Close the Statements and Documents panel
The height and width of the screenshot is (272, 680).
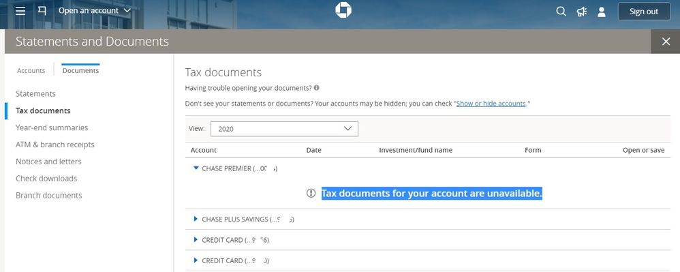(x=666, y=42)
